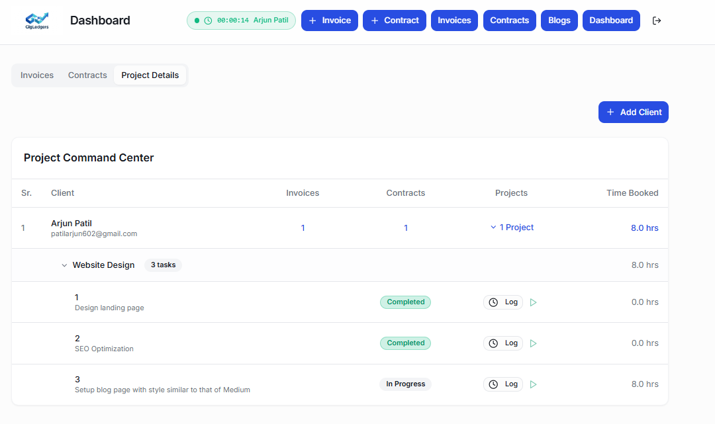Viewport: 715px width, 424px height.
Task: Click Completed status of Design landing page
Action: point(405,302)
